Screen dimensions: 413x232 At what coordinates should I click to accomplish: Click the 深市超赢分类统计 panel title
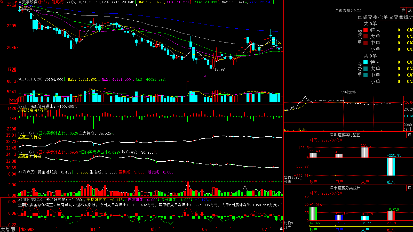345,188
